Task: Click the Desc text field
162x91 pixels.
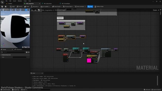Action: [x=19, y=57]
